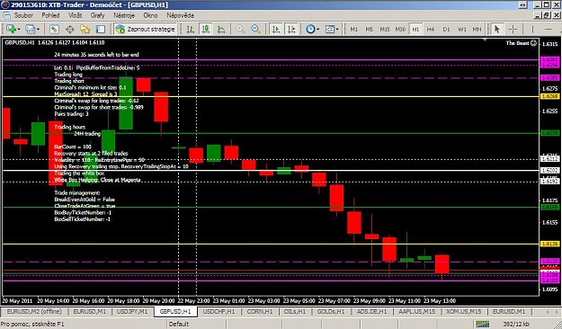Screen dimensions: 562x329
Task: Open the Periodicity clock icon
Action: 310,29
